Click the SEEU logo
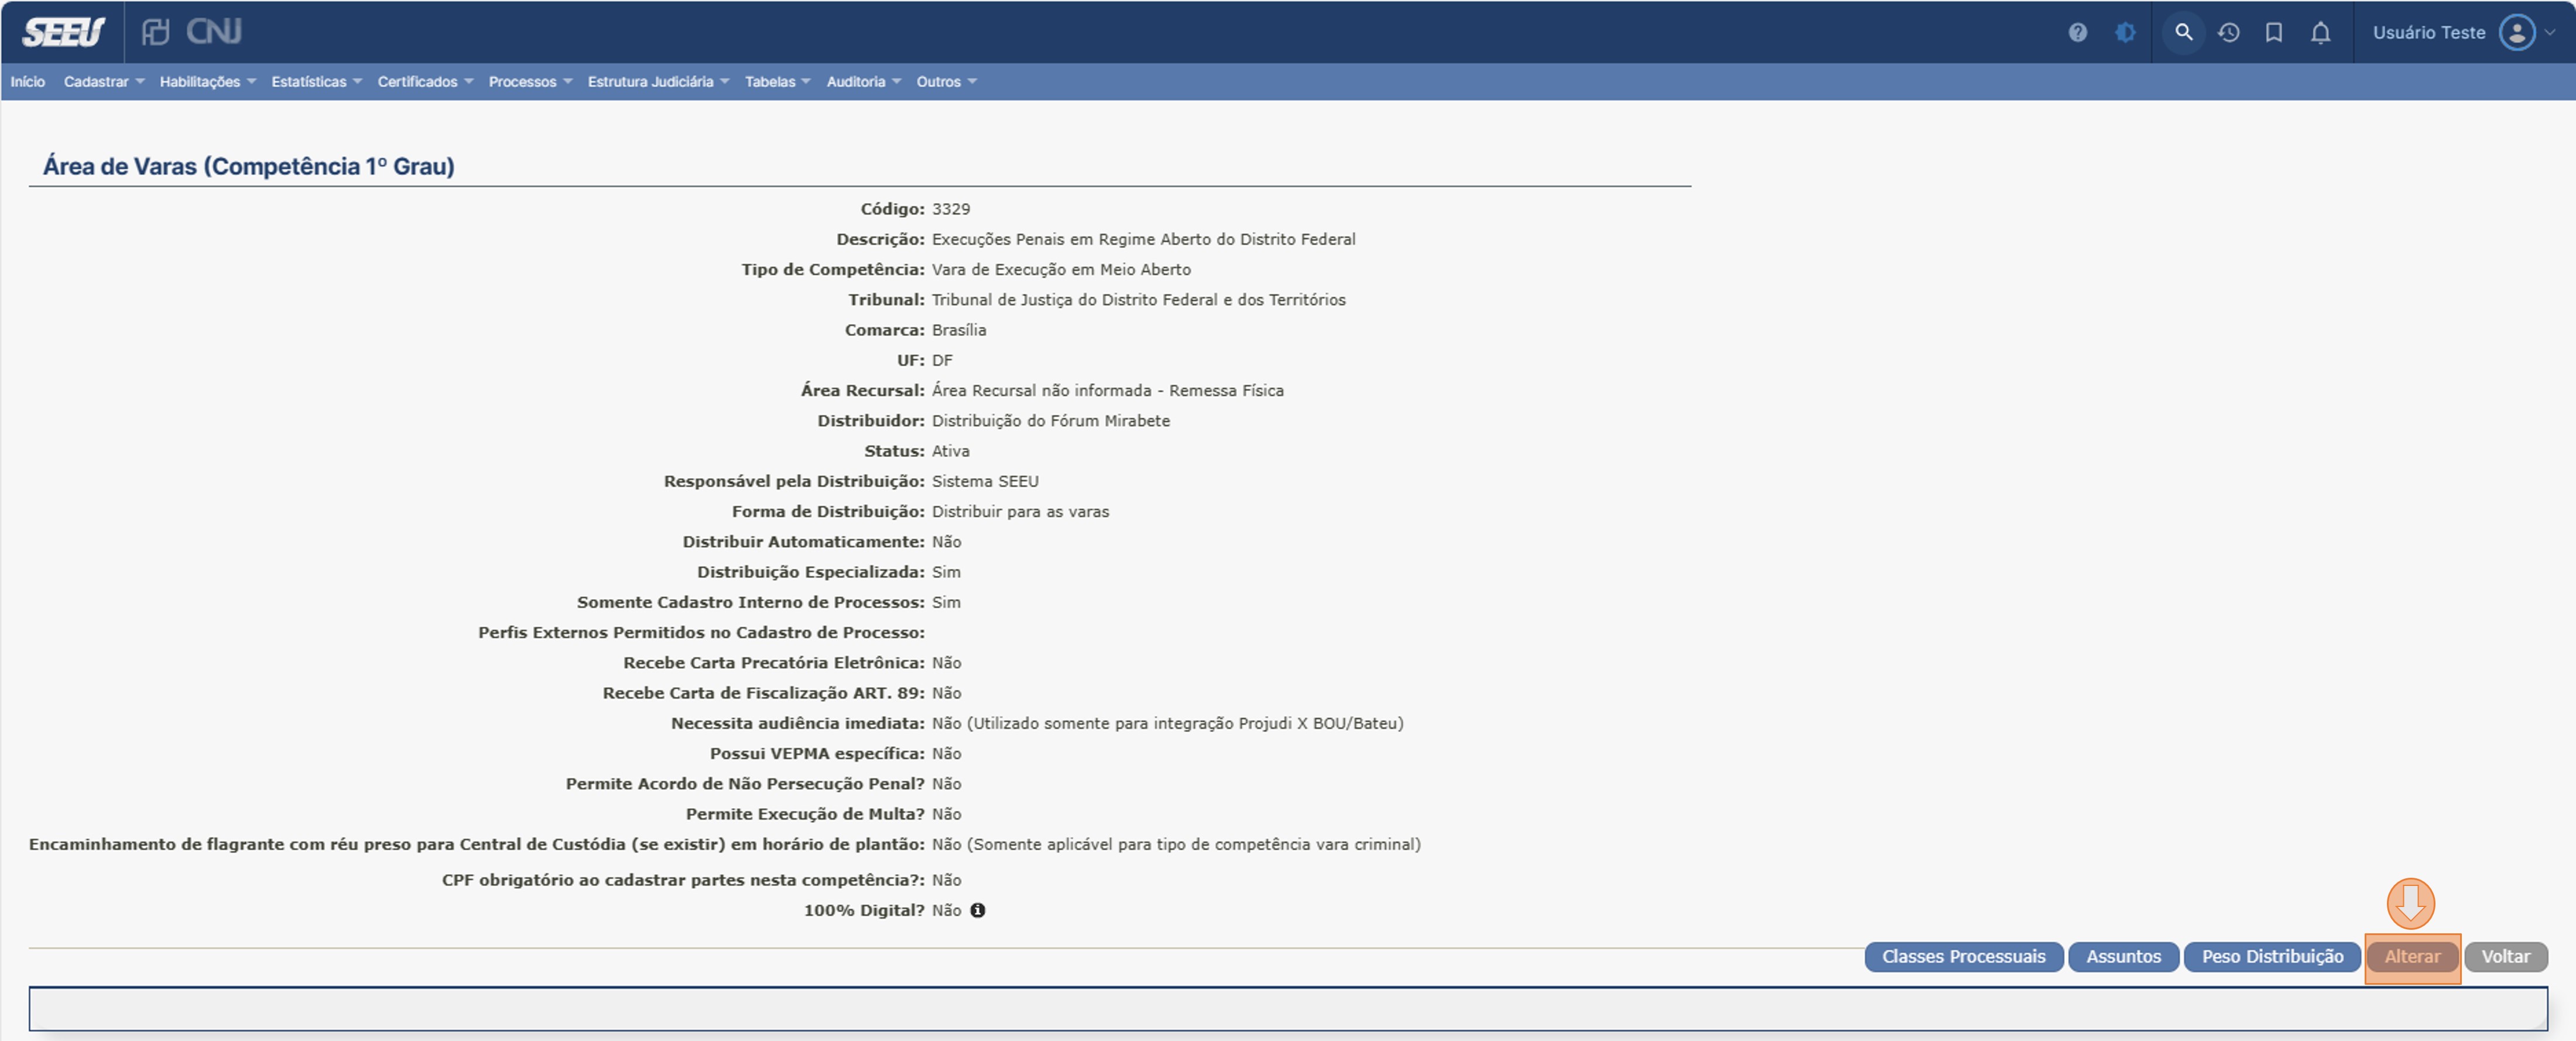 [x=64, y=32]
